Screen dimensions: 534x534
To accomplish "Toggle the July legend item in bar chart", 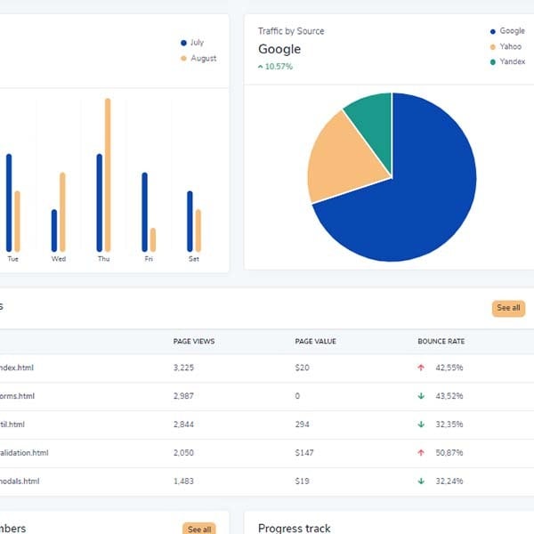I will (x=192, y=43).
